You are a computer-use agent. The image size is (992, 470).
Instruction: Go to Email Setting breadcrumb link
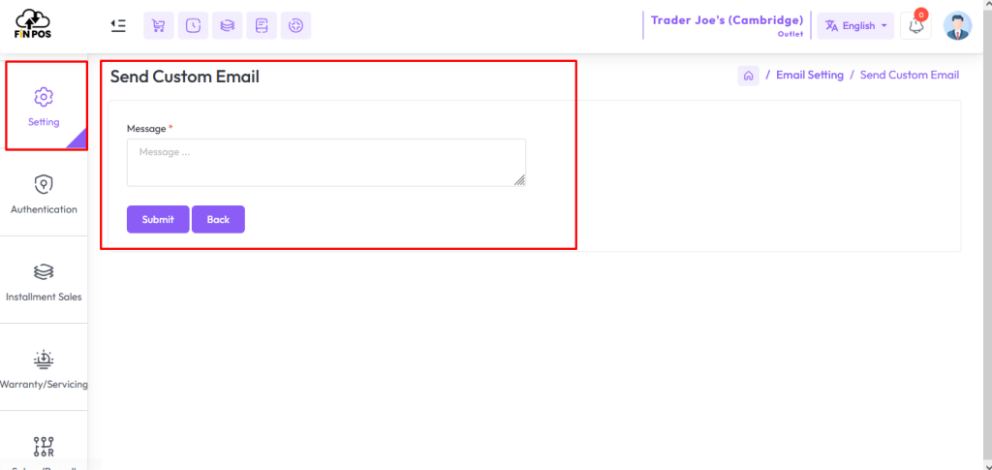pyautogui.click(x=809, y=76)
